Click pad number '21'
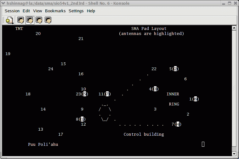The height and width of the screenshot is (159, 239). 81,39
